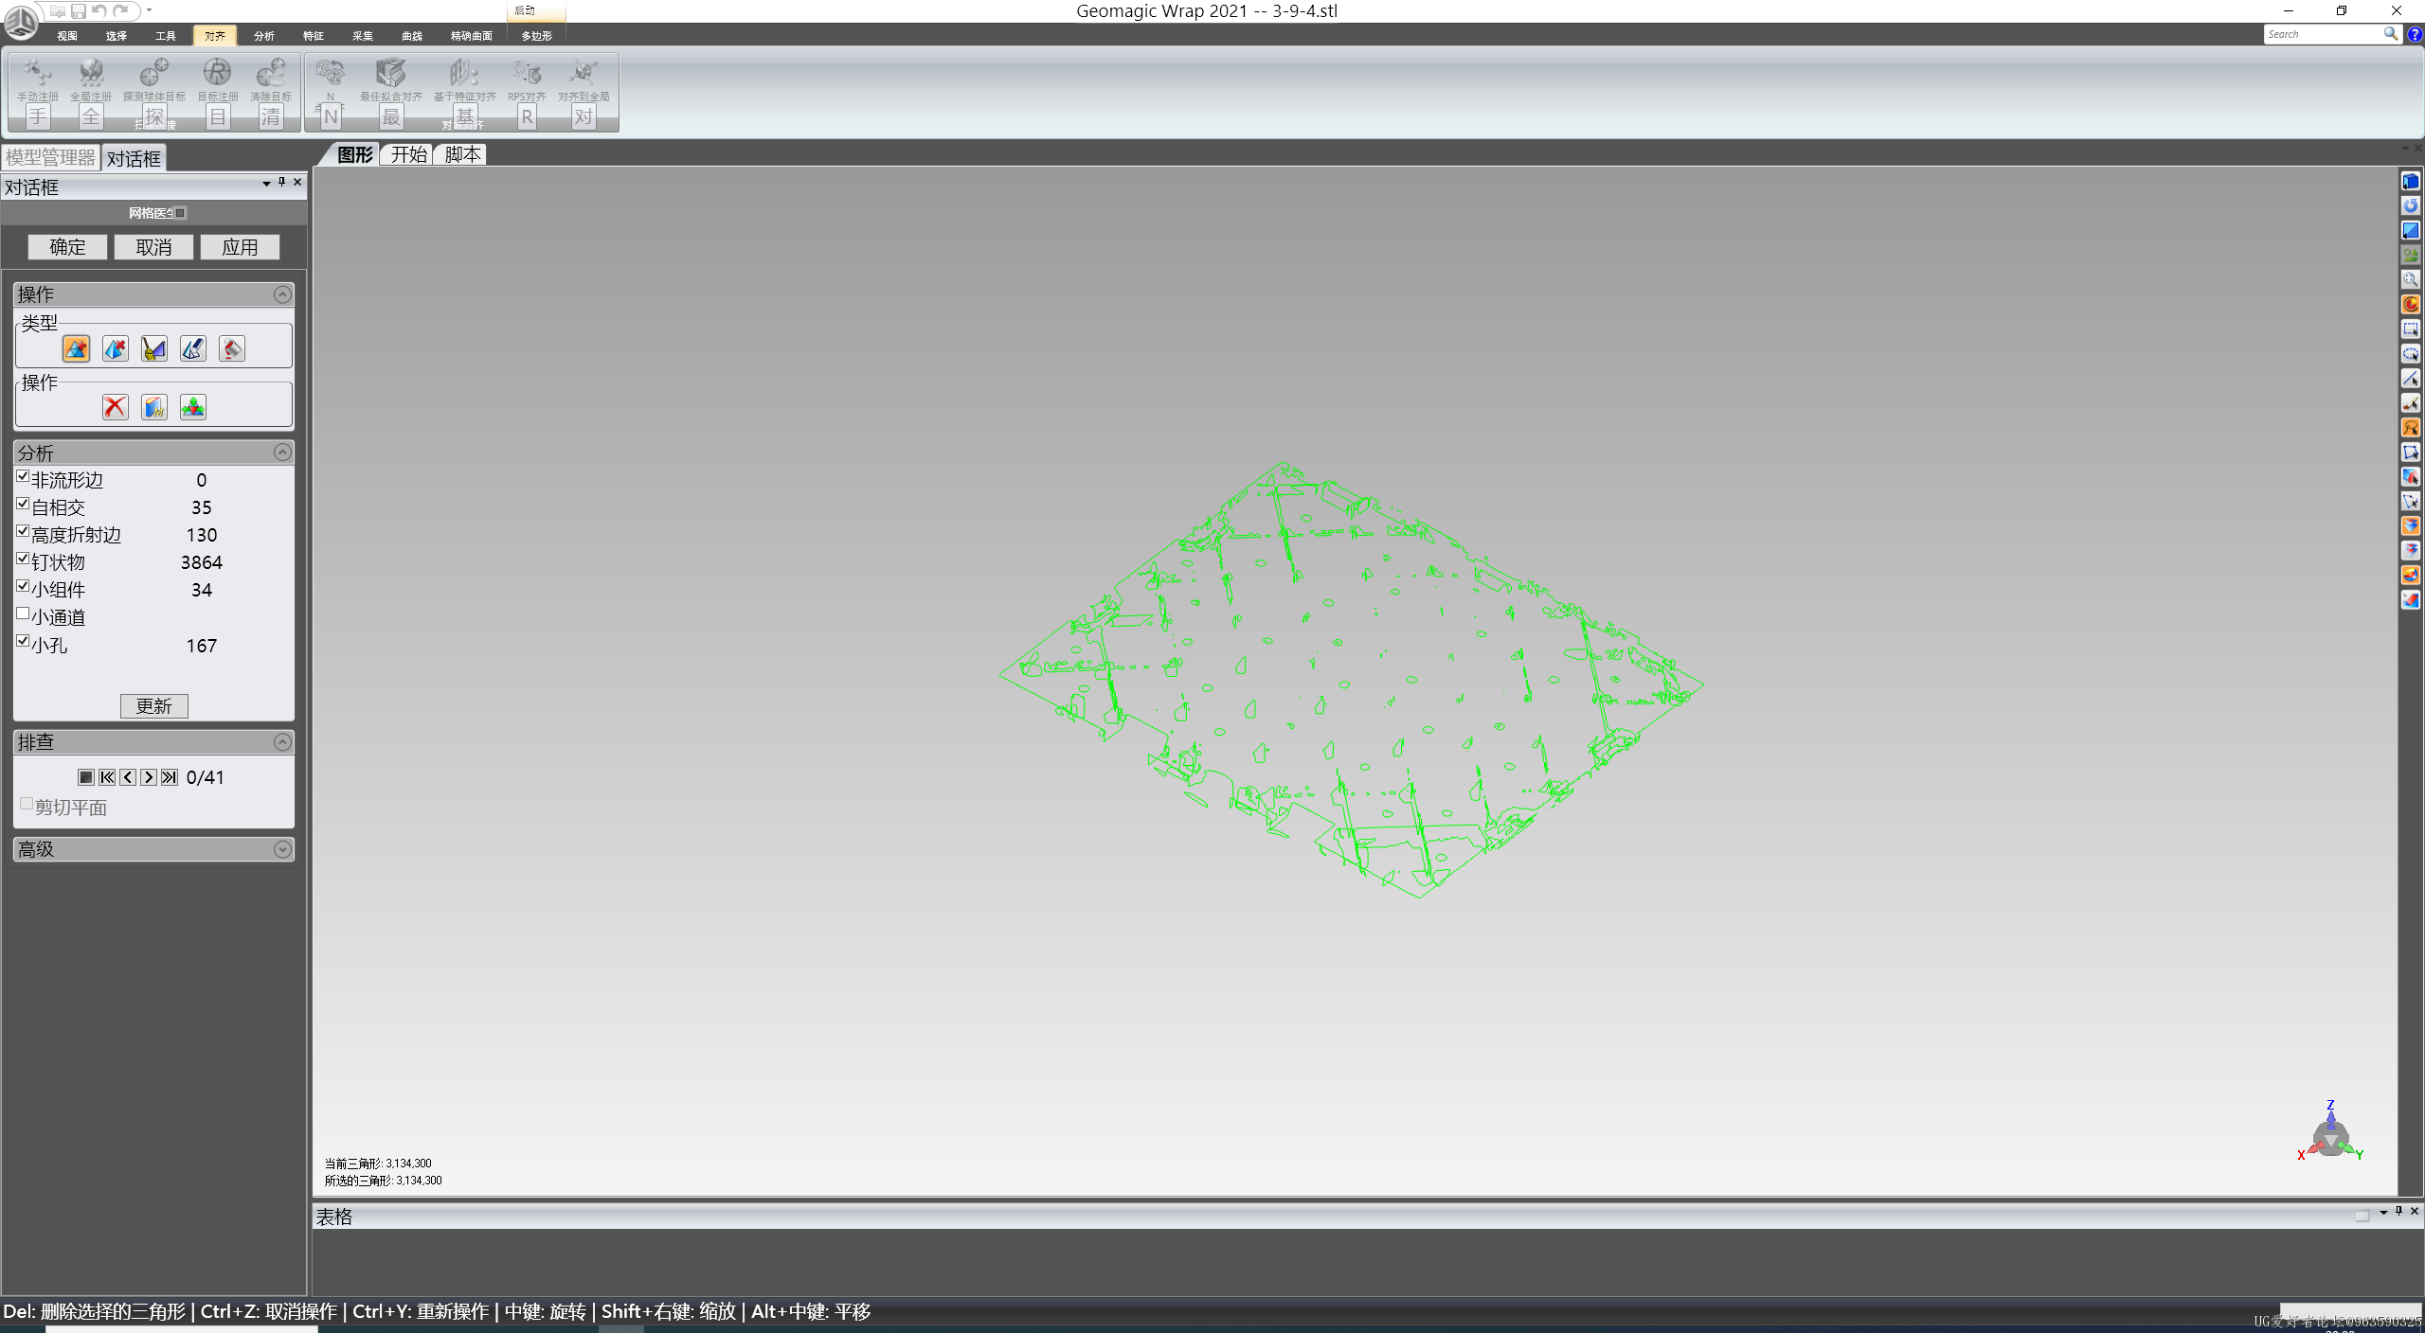Open the 工具 ribbon tab
The height and width of the screenshot is (1333, 2425).
coord(166,36)
